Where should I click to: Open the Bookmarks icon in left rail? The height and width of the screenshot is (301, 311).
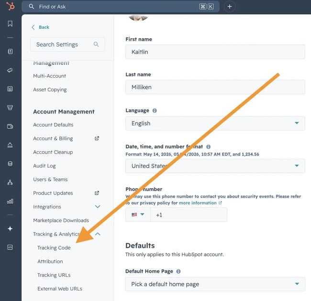pyautogui.click(x=10, y=23)
